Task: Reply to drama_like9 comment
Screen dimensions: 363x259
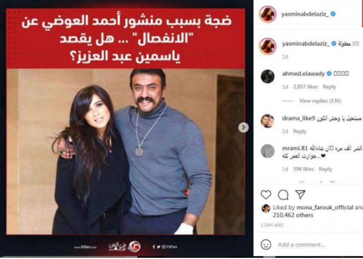Action: [x=299, y=131]
